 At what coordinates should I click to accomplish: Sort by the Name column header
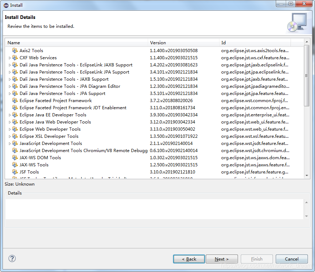(x=77, y=42)
